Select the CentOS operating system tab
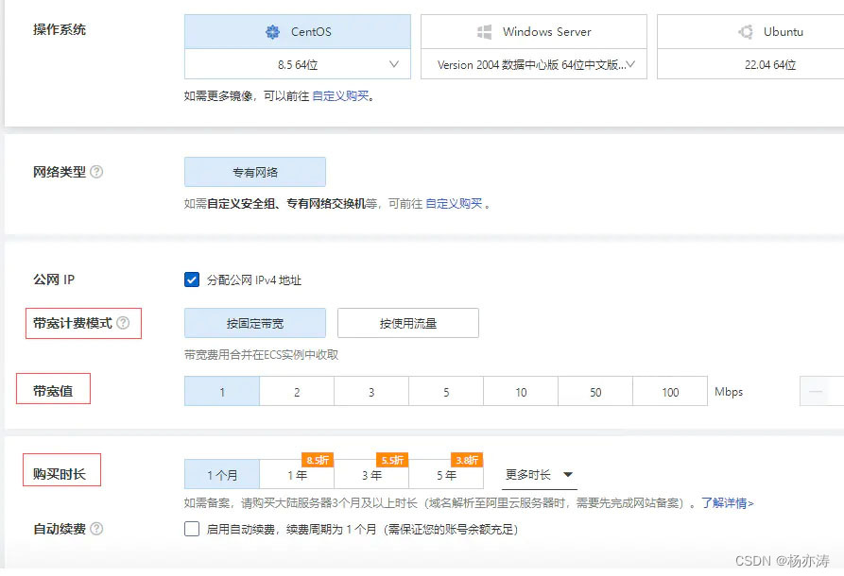 [x=297, y=32]
